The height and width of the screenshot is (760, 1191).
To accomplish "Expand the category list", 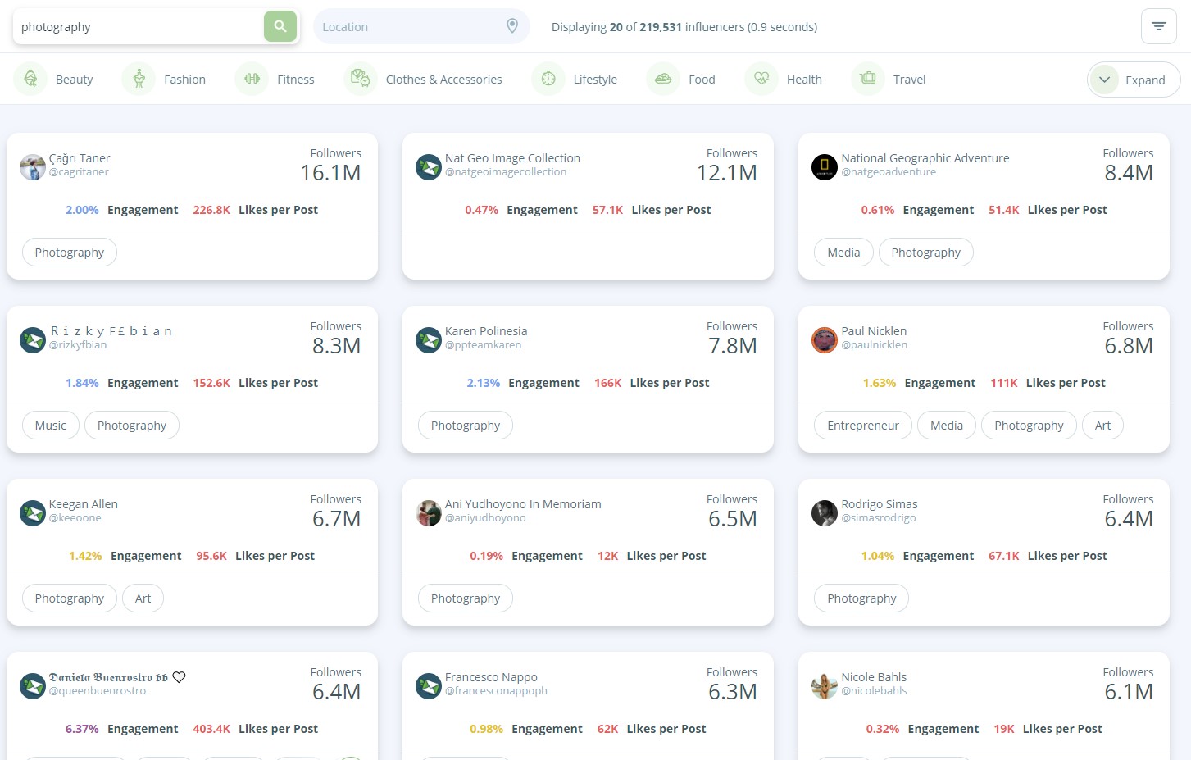I will click(1134, 80).
